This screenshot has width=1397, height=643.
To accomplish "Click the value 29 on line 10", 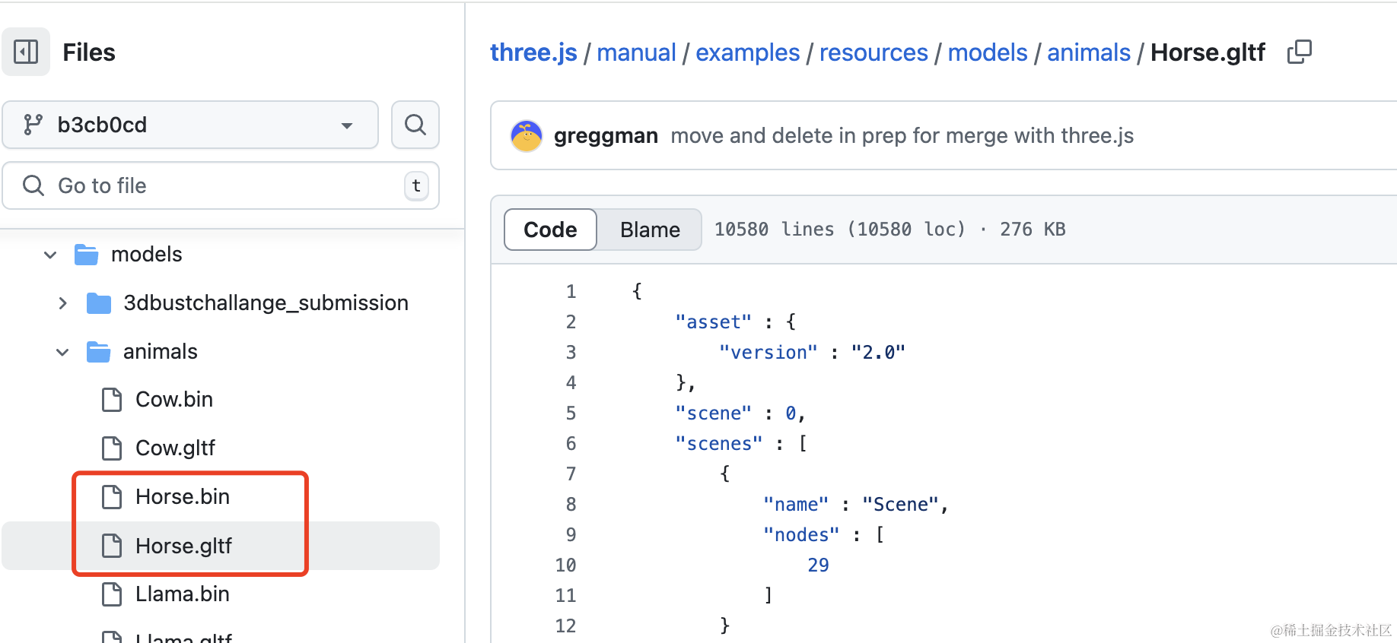I will 818,565.
